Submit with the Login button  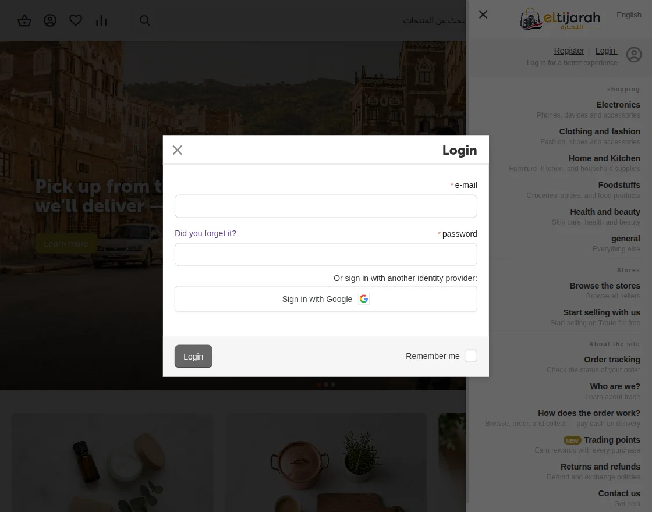193,356
